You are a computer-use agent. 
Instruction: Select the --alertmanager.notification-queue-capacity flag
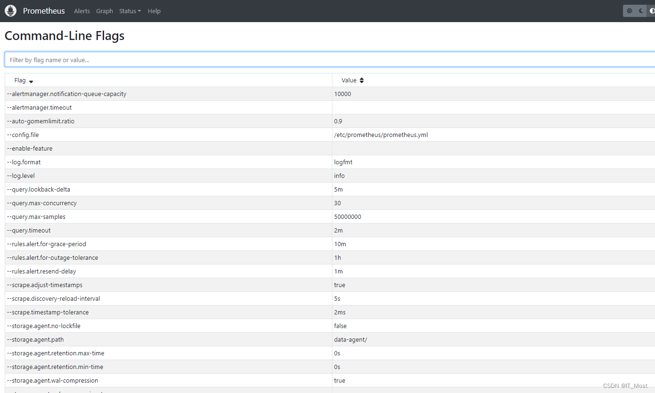point(67,94)
